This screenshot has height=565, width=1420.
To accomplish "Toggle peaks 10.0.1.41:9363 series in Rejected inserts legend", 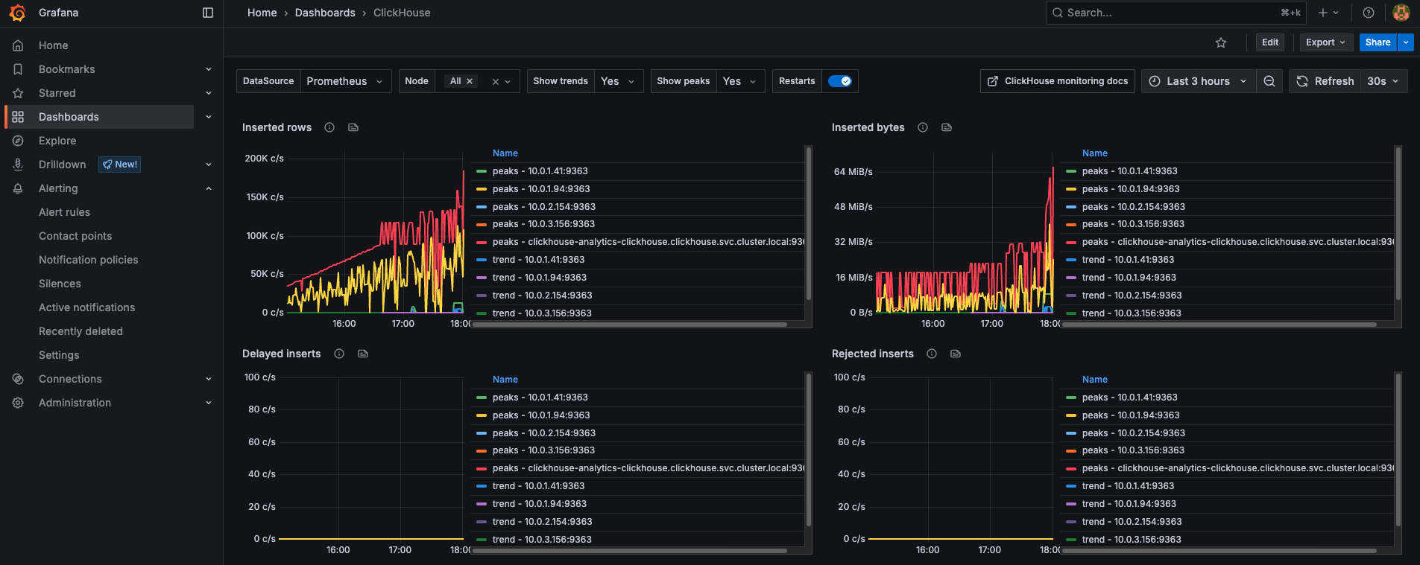I will pos(1130,398).
